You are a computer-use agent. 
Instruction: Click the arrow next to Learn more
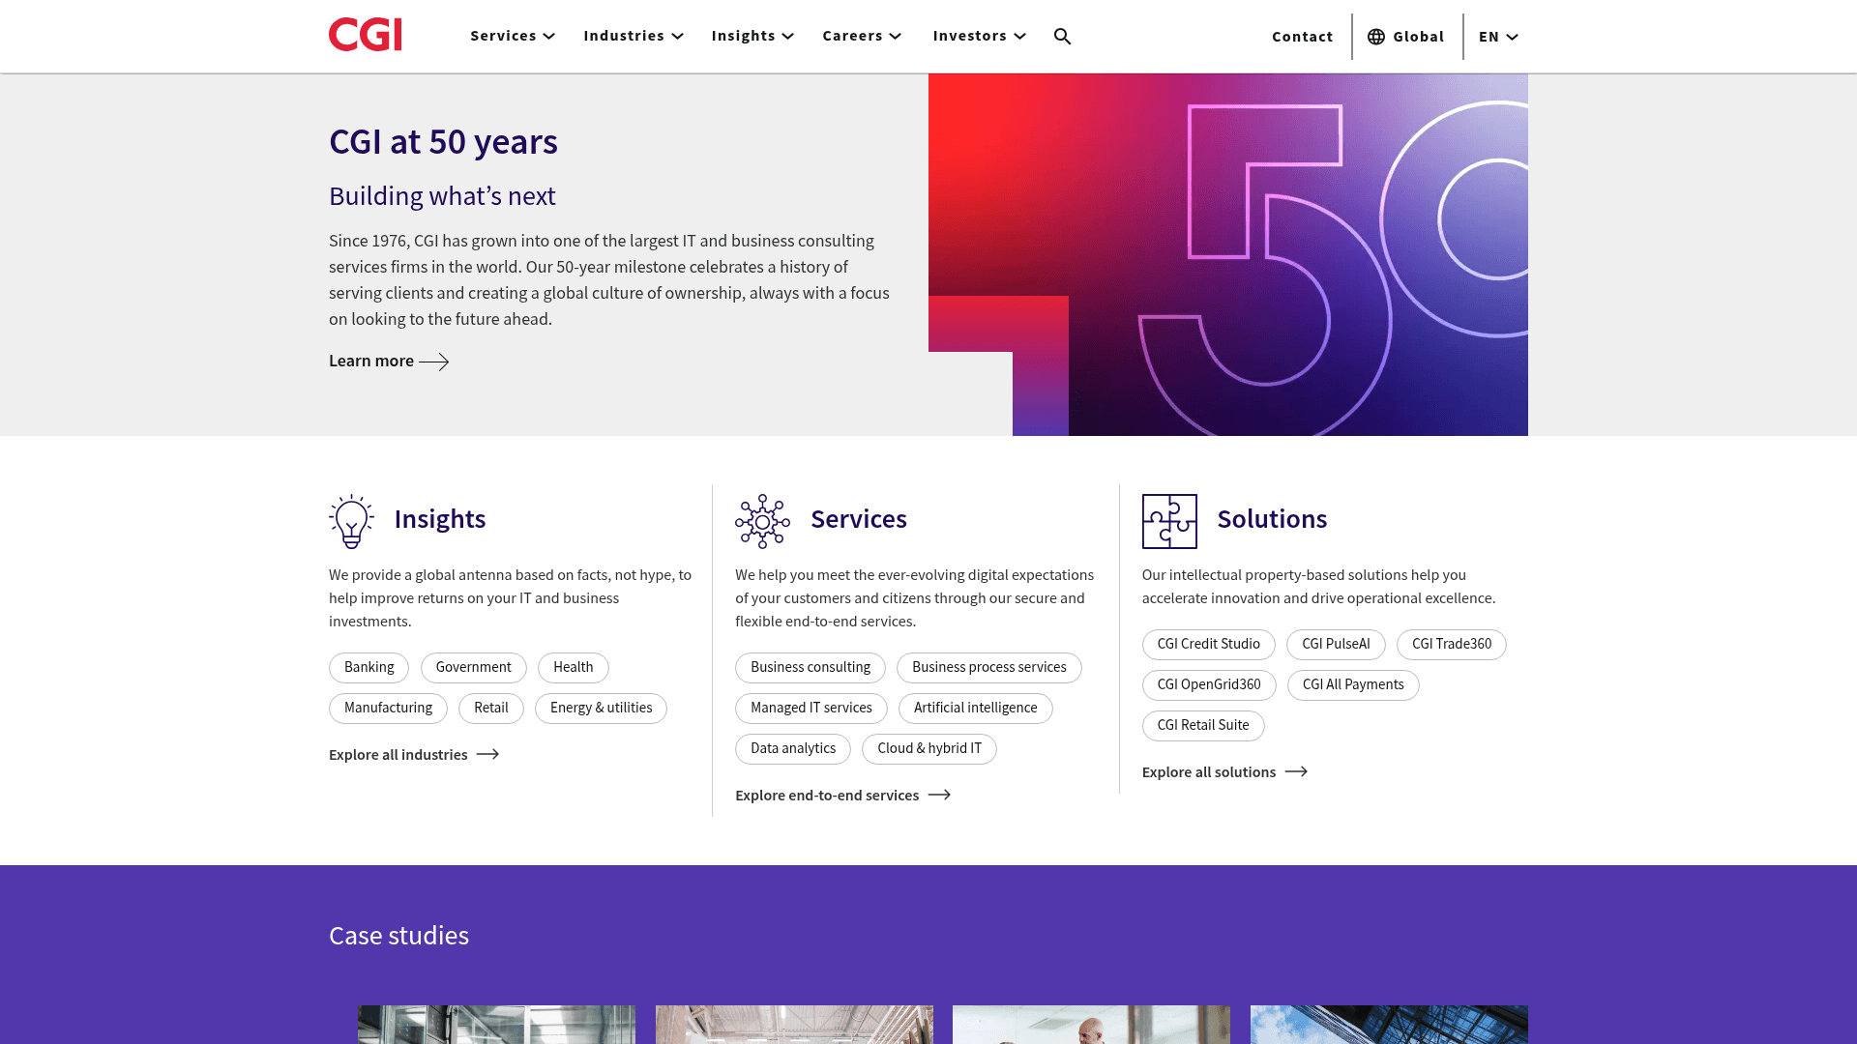pos(435,362)
